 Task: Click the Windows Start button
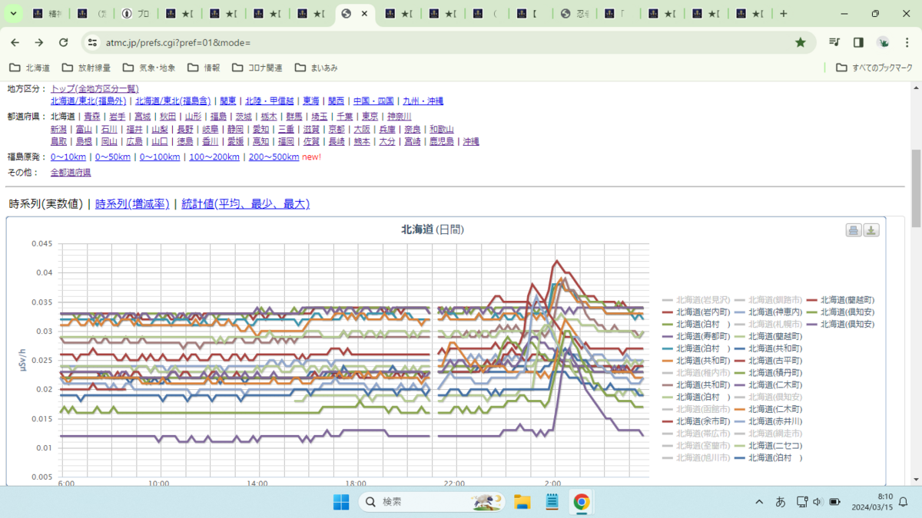[341, 502]
